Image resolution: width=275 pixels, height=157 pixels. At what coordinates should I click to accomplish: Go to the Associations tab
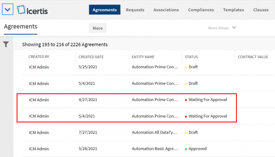pyautogui.click(x=166, y=10)
